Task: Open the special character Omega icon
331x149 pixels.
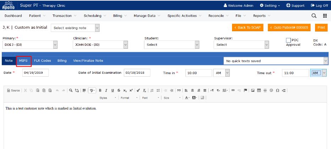Action: (x=277, y=90)
